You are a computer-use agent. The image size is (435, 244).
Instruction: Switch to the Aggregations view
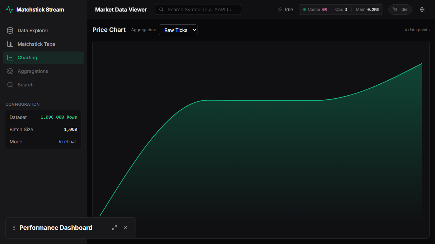tap(33, 71)
